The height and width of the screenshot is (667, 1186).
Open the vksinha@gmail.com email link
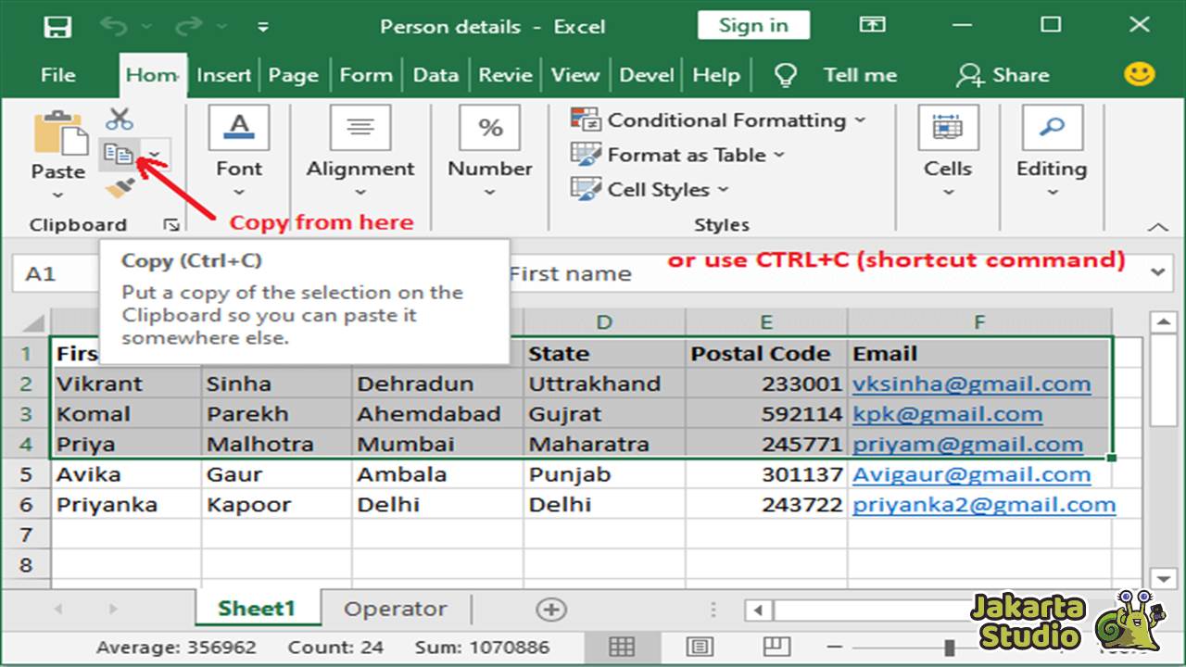point(972,384)
